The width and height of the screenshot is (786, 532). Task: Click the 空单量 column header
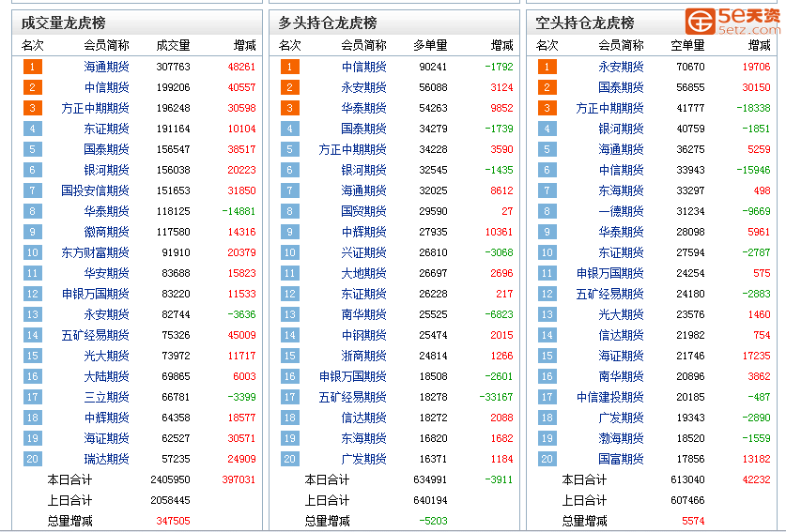point(687,46)
